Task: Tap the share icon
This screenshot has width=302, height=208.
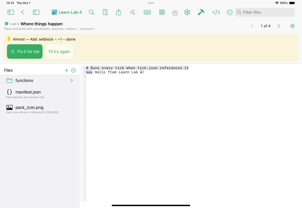Action: (119, 12)
